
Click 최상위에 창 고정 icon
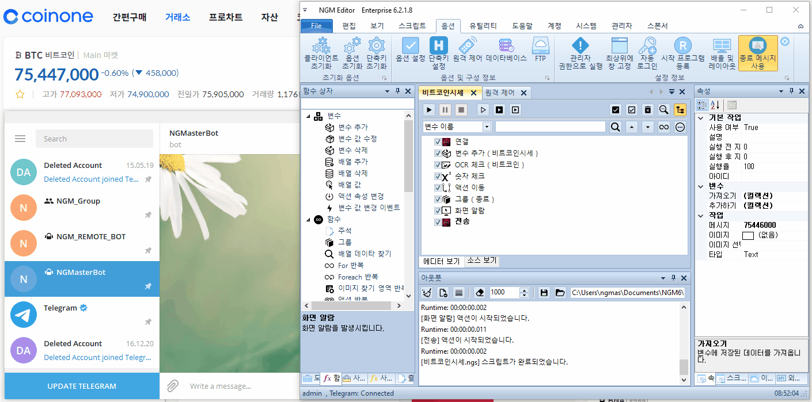click(619, 53)
